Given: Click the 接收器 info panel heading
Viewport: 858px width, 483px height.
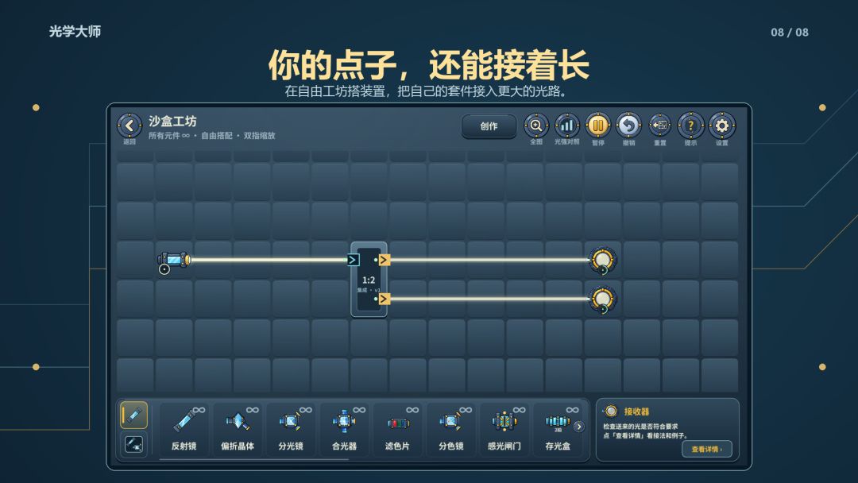Looking at the screenshot, I should [x=636, y=412].
